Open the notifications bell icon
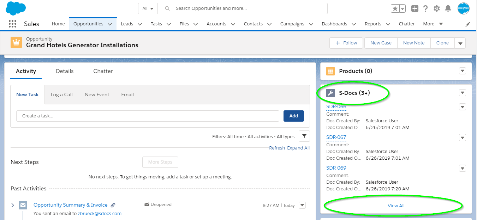 click(448, 8)
